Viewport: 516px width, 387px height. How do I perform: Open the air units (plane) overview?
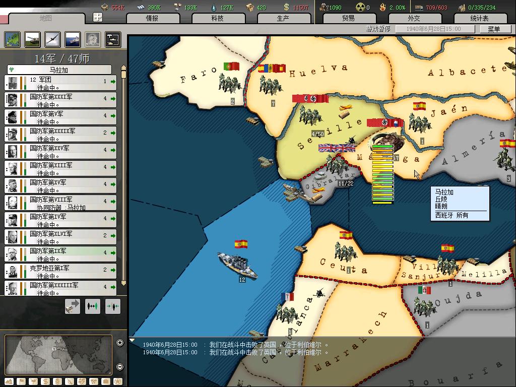[x=52, y=39]
